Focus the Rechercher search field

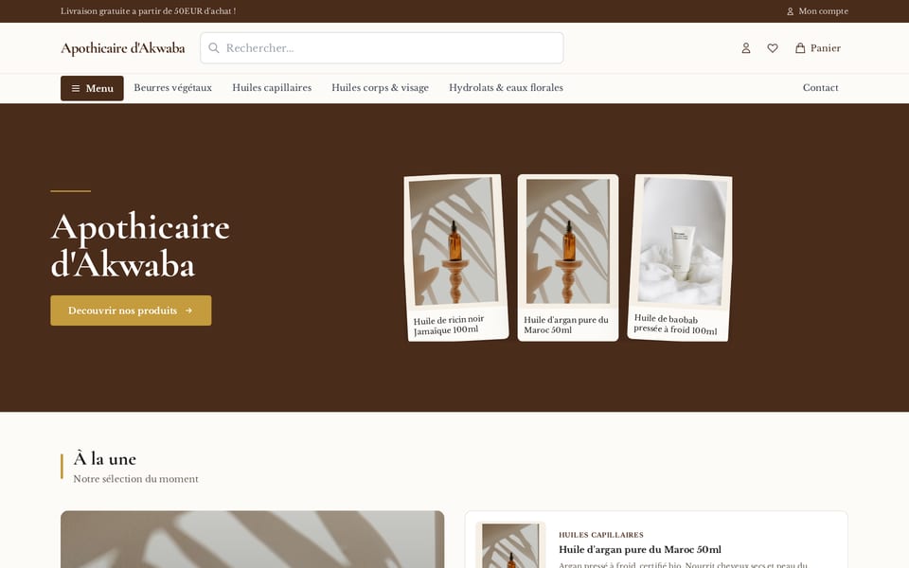[x=382, y=48]
